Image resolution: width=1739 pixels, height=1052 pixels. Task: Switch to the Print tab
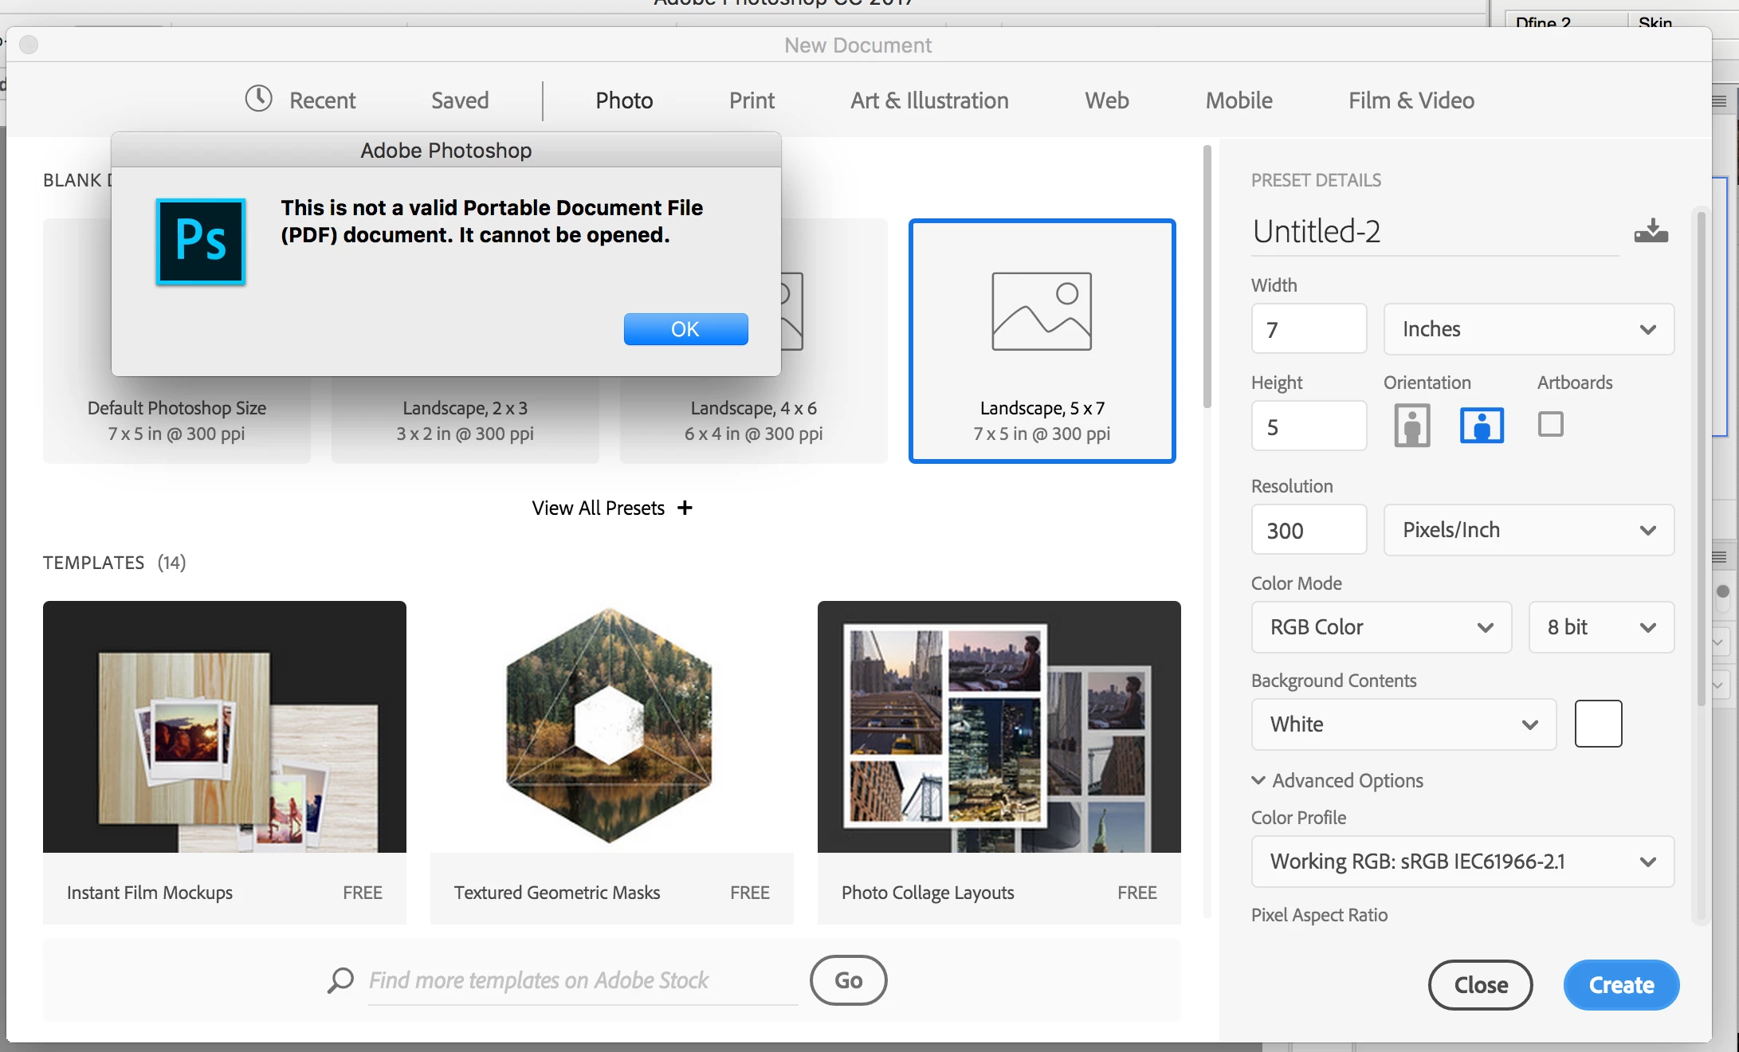(x=751, y=100)
